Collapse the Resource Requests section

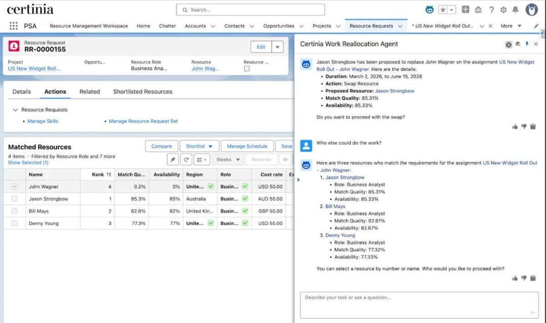[15, 109]
